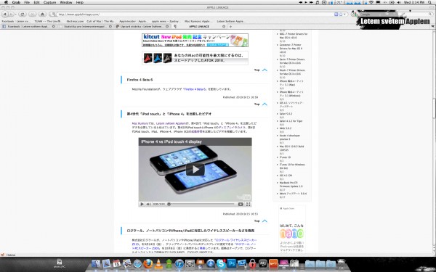436x272 pixels.
Task: Launch Firefox from the Dock
Action: coord(148,263)
